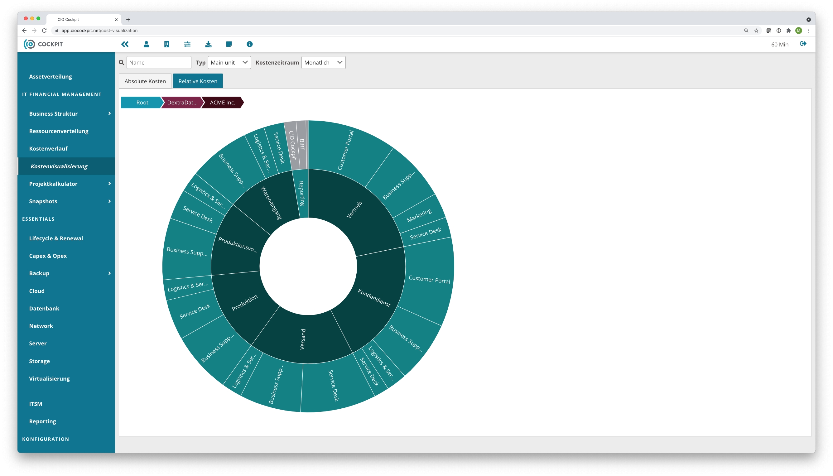Open Kostenzeitraum Monatlich dropdown
833x476 pixels.
click(323, 62)
